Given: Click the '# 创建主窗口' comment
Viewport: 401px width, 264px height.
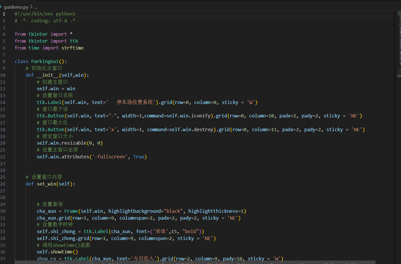Looking at the screenshot, I should 52,82.
